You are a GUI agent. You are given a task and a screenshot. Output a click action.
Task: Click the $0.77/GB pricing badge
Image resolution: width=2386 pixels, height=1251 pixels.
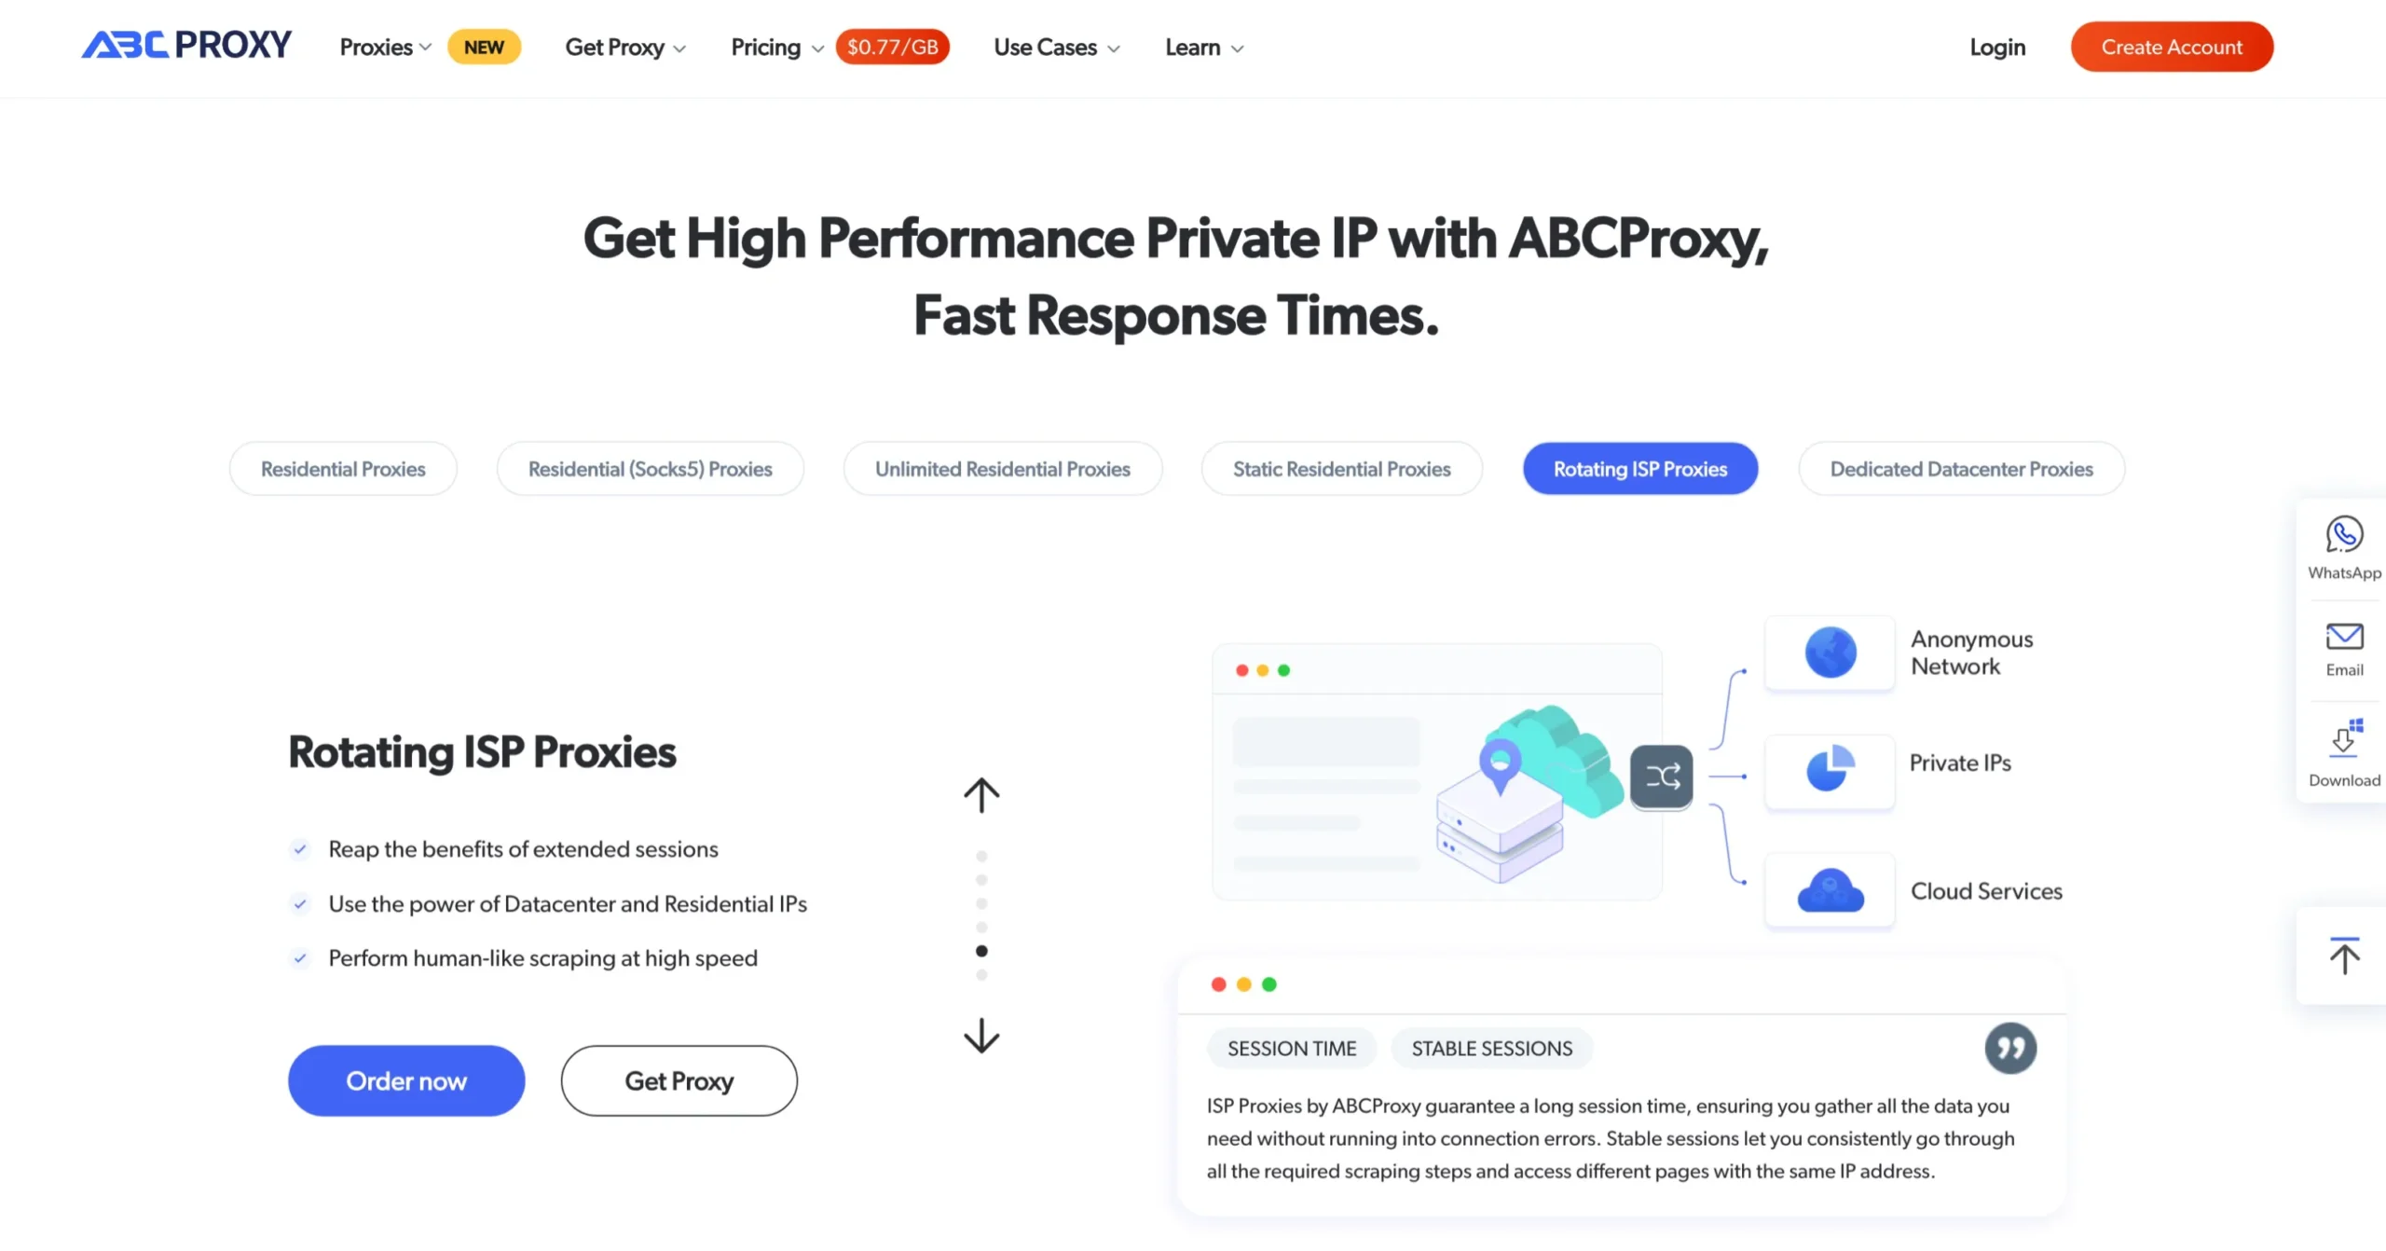pyautogui.click(x=890, y=46)
